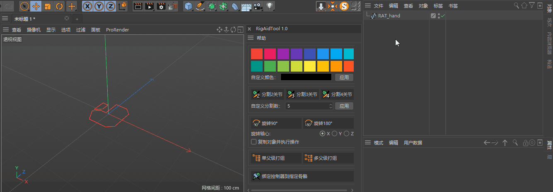Add a Light bulb object
553x192 pixels.
click(270, 6)
